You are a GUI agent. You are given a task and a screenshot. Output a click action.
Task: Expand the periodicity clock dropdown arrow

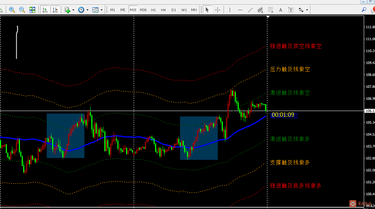point(87,10)
